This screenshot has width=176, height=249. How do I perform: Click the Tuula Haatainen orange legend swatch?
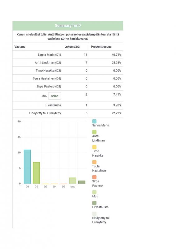(94, 162)
